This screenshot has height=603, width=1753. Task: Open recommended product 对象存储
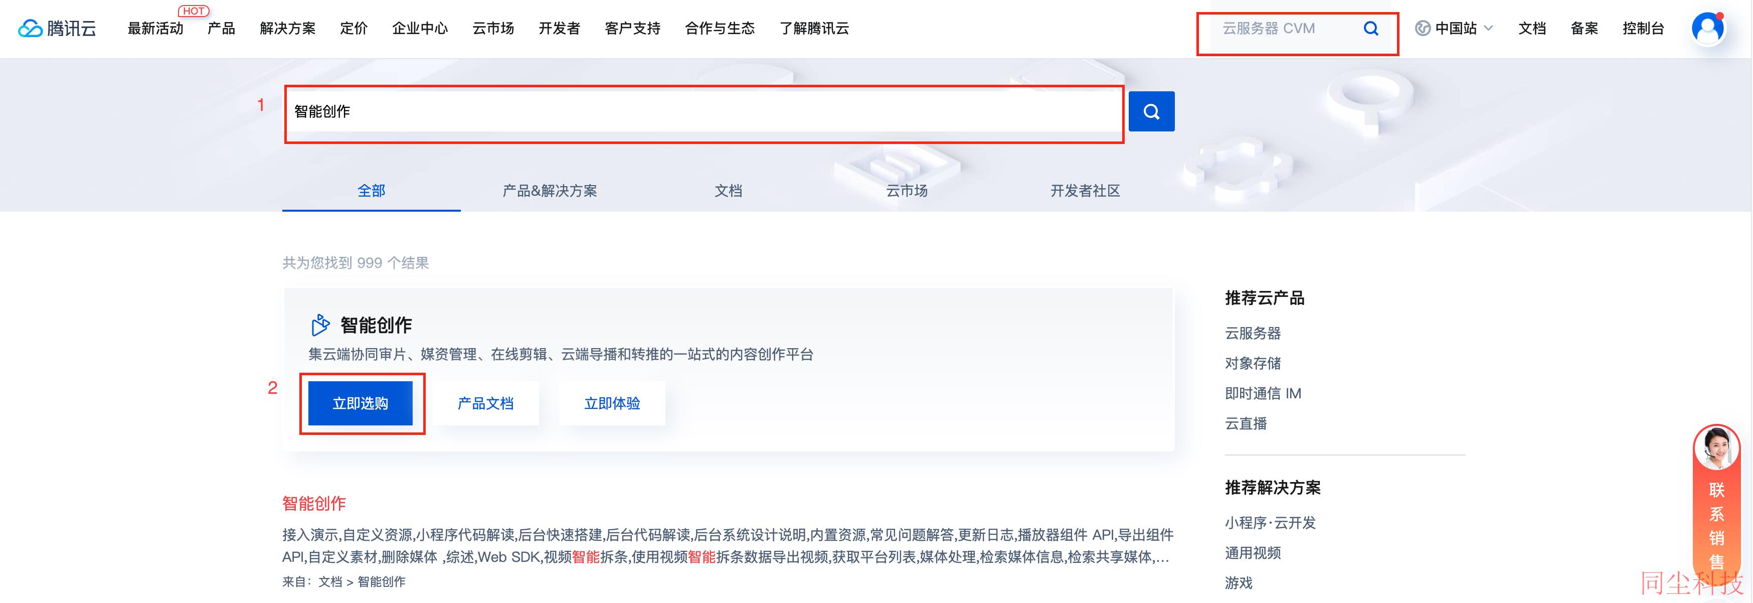(1252, 363)
